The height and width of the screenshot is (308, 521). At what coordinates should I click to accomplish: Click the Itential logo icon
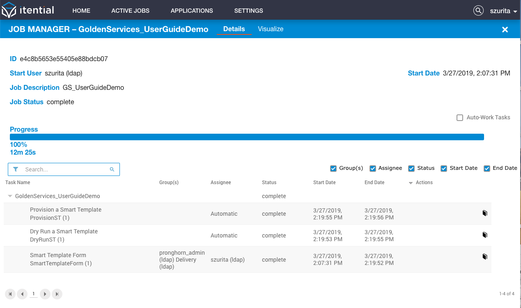pyautogui.click(x=9, y=10)
